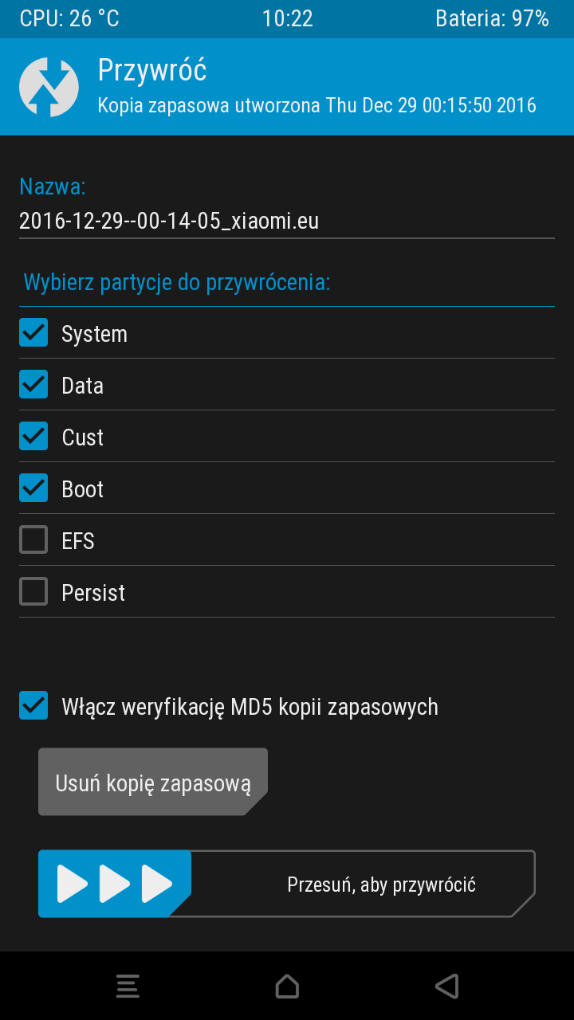
Task: Open the log view navigation icon
Action: 128,986
